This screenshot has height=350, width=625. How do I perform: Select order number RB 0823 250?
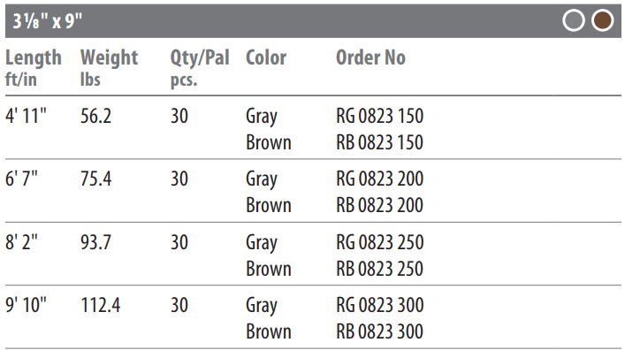tap(380, 269)
